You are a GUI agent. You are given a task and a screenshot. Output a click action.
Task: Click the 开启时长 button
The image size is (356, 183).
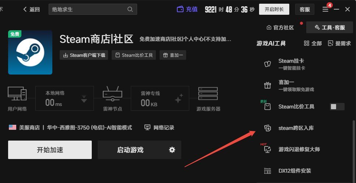pos(274,9)
